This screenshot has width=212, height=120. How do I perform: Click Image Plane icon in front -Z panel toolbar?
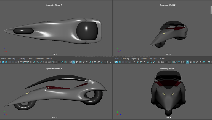[34, 62]
